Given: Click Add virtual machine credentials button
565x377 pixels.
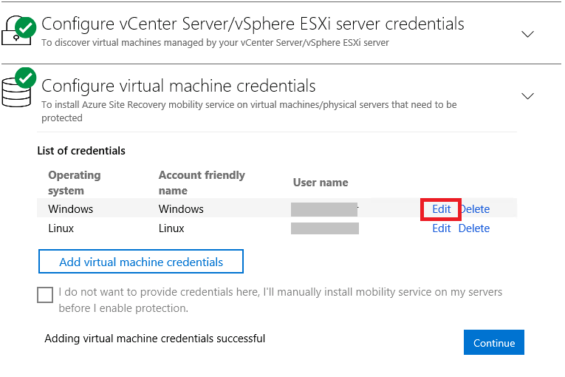Looking at the screenshot, I should point(141,262).
